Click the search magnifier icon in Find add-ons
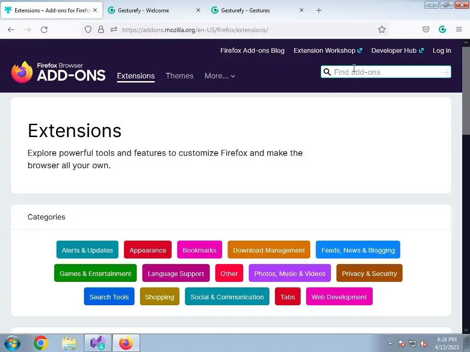Screen dimensions: 470x352 (x=327, y=72)
